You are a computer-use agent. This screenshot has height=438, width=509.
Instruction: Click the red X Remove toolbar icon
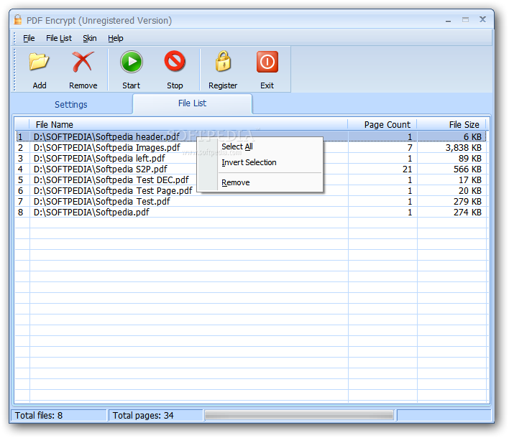83,62
